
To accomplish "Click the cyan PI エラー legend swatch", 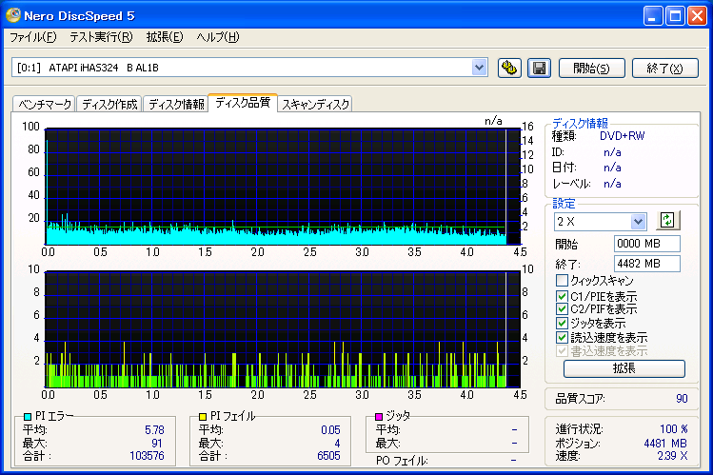I will 28,417.
